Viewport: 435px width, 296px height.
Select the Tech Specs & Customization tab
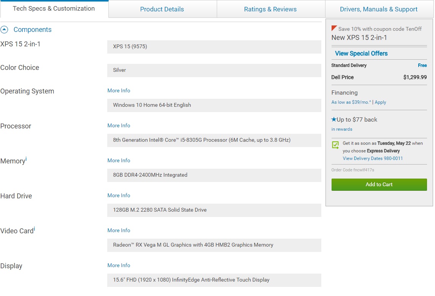tap(54, 8)
